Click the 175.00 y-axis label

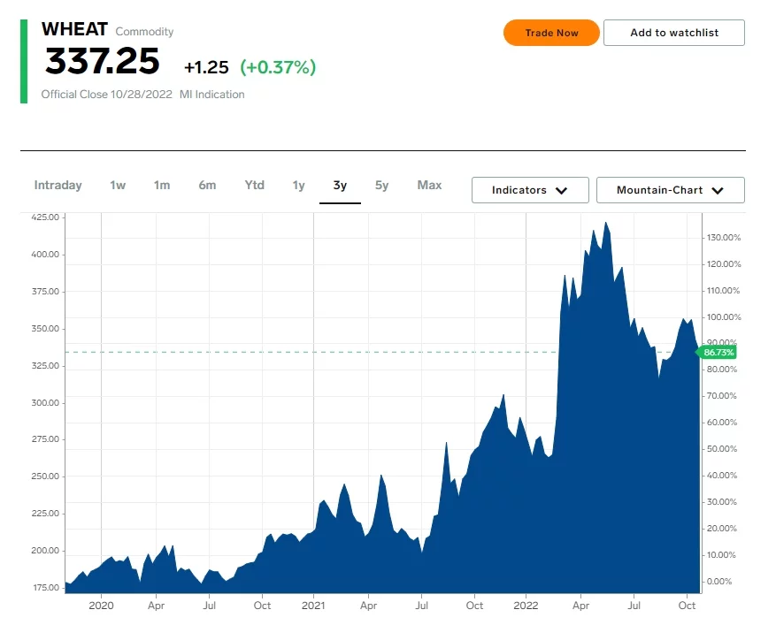pyautogui.click(x=46, y=587)
